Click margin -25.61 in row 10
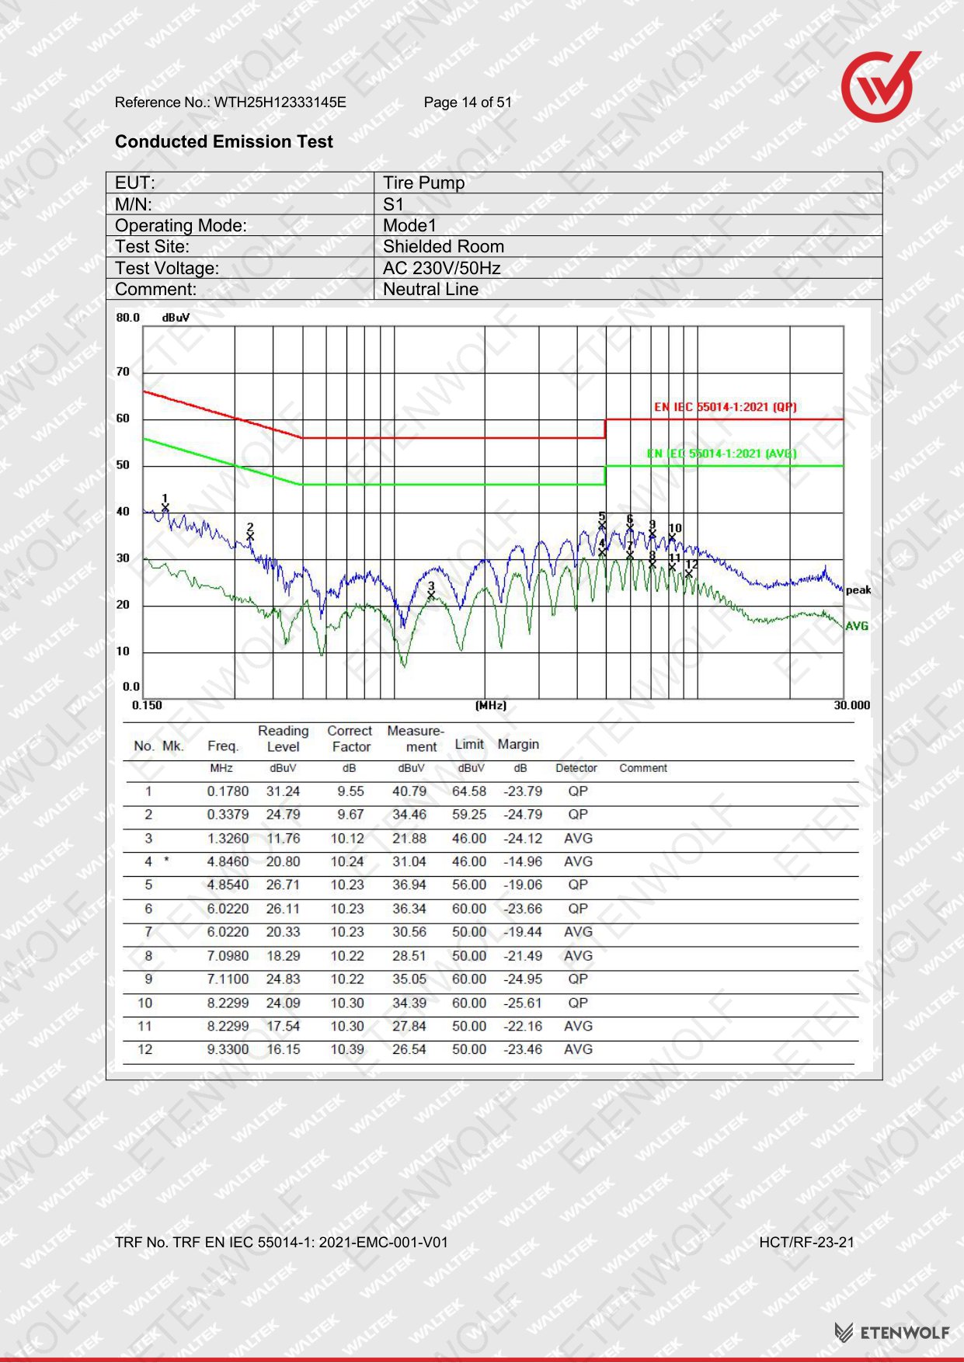 coord(523,1003)
